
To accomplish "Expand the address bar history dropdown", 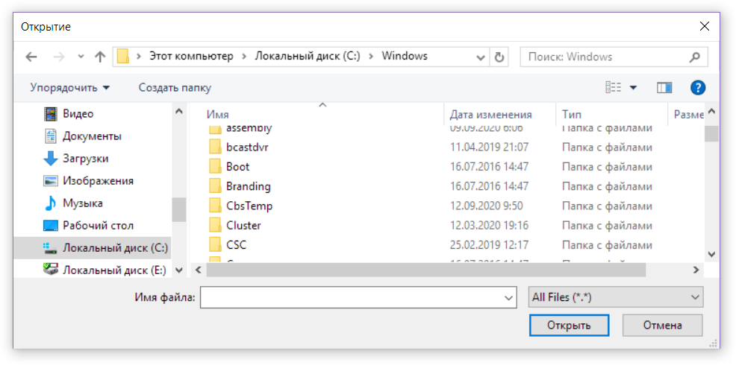I will 481,57.
